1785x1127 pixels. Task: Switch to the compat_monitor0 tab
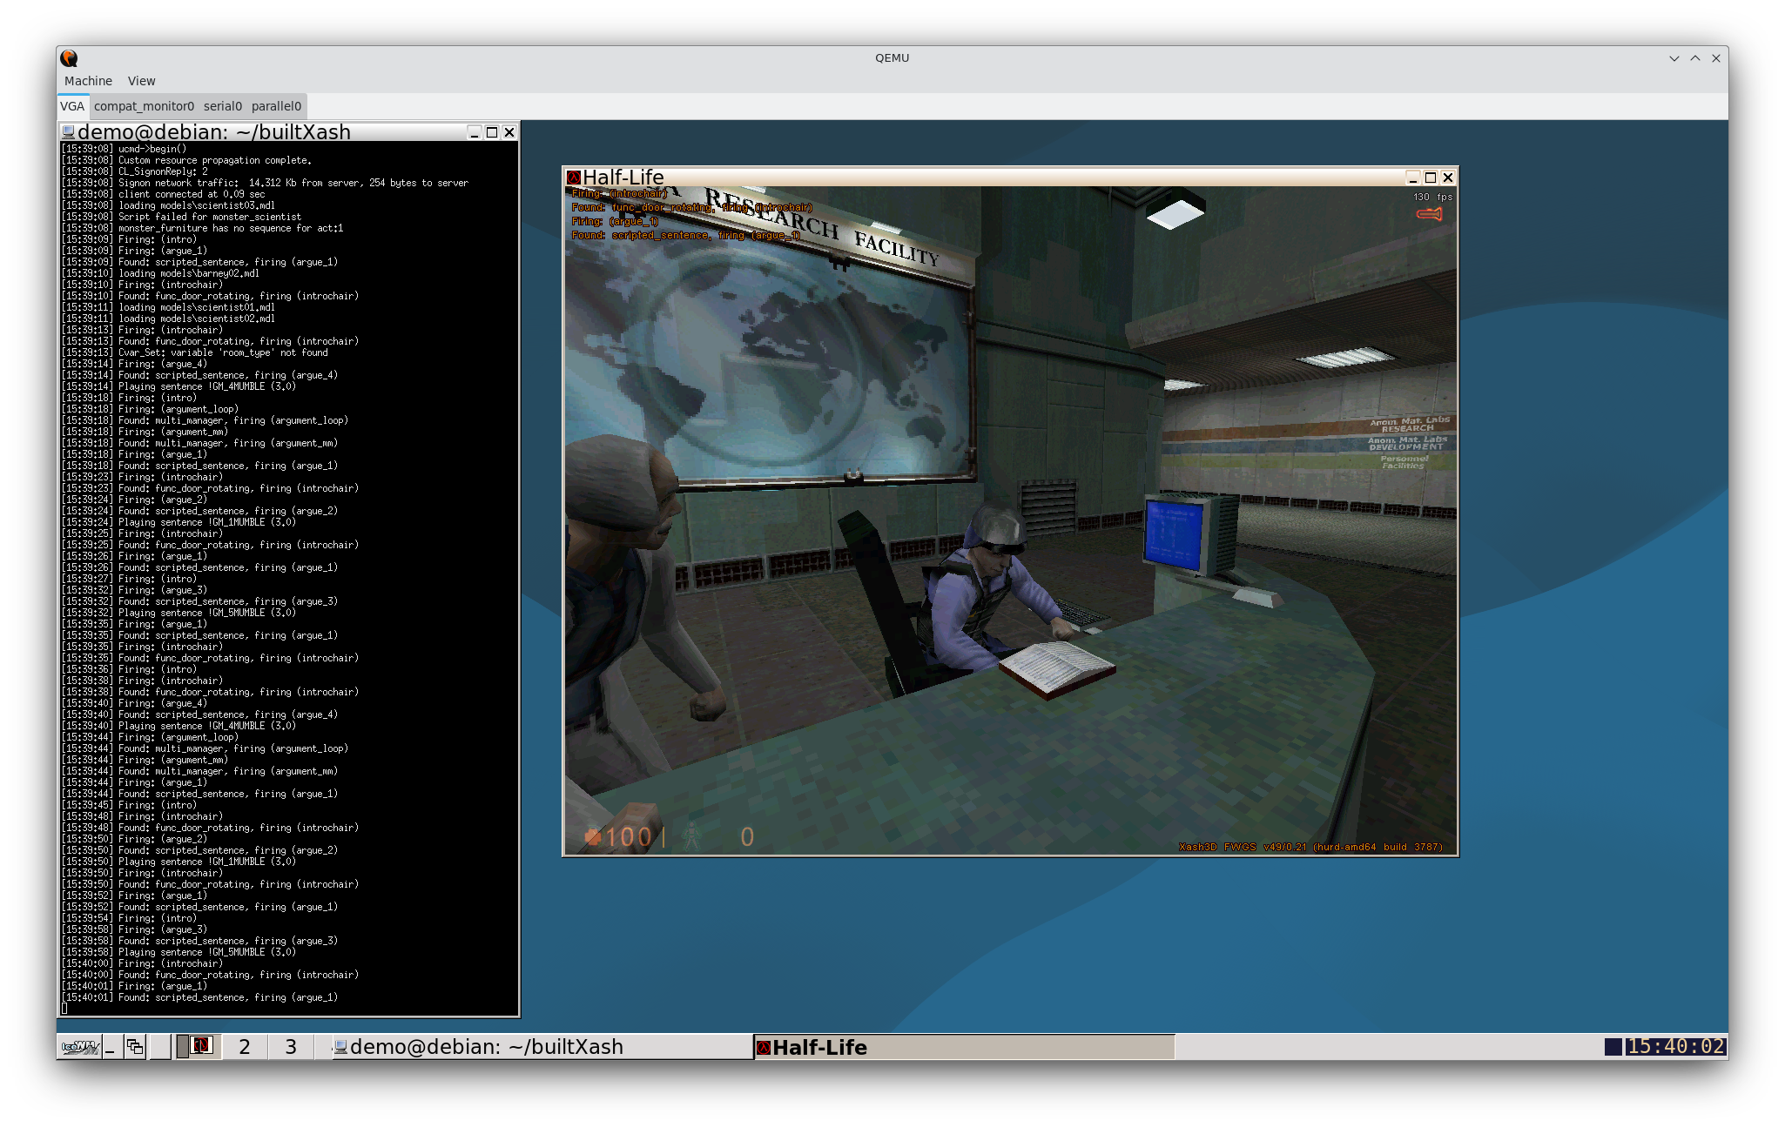pos(144,106)
